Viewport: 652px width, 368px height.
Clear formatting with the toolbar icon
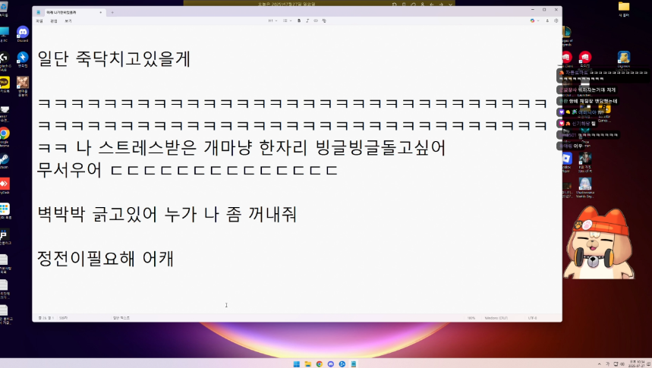[324, 20]
